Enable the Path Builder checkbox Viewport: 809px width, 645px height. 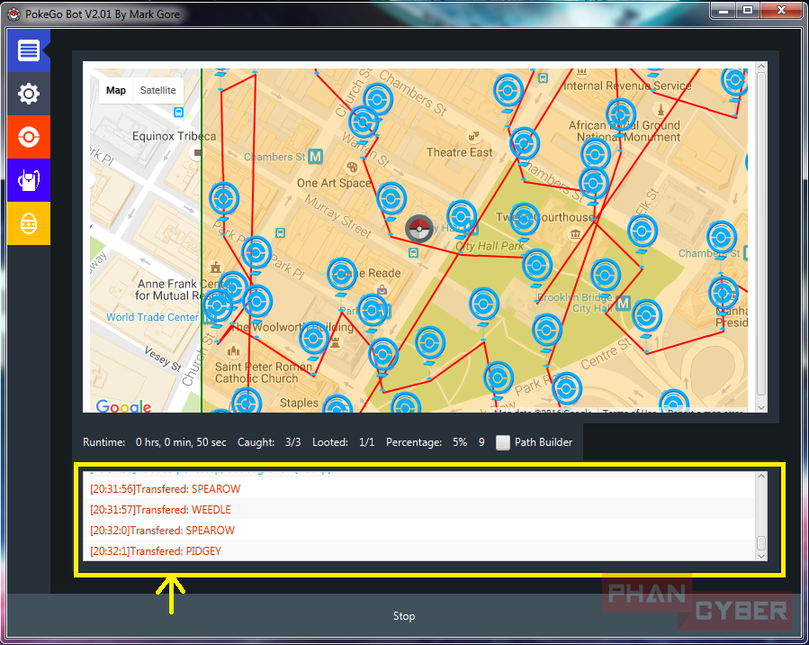coord(502,442)
